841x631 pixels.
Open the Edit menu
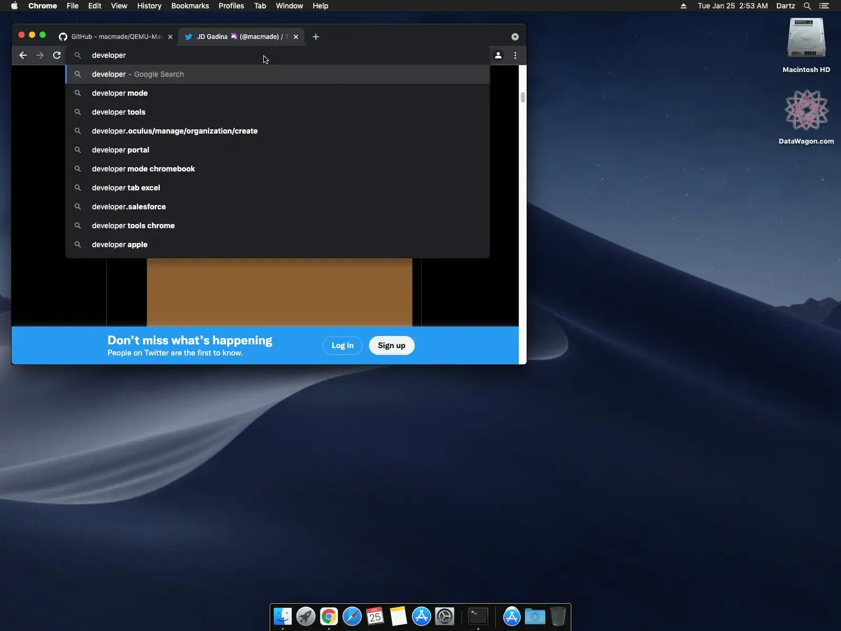click(95, 6)
